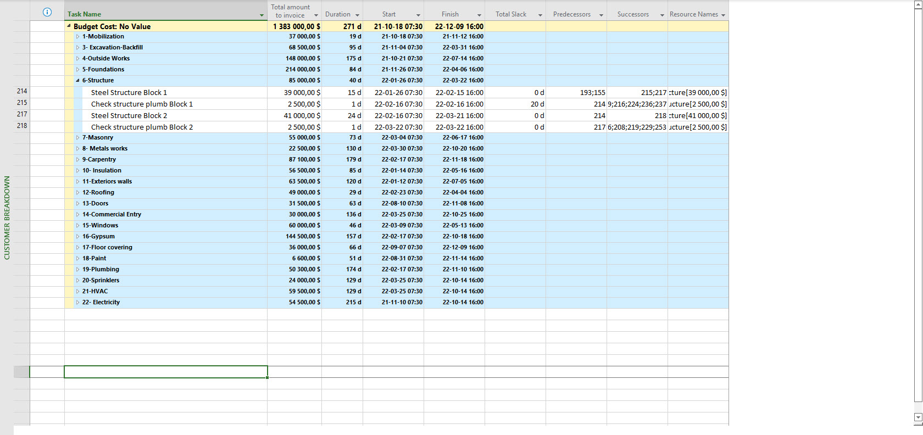
Task: Open the Duration column filter arrow
Action: pyautogui.click(x=357, y=15)
